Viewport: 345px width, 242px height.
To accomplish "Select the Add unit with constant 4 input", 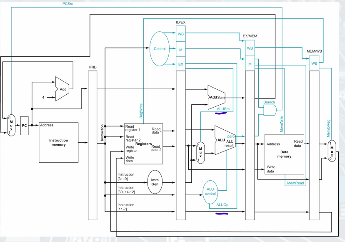I will 62,89.
